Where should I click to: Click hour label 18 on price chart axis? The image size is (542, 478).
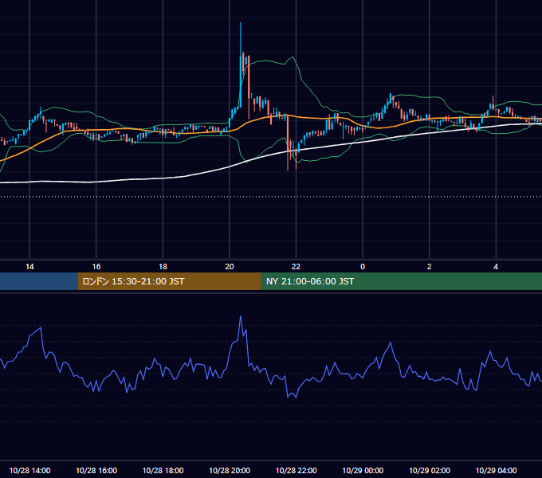click(163, 267)
